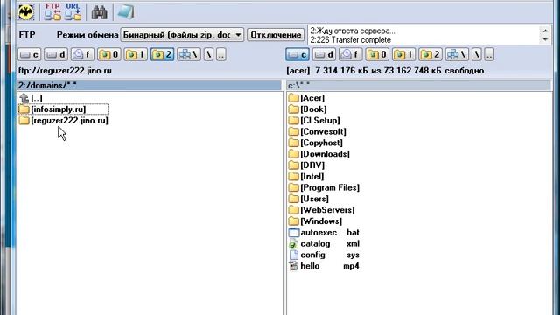Select drive d in right panel
This screenshot has height=315, width=560.
(x=324, y=54)
